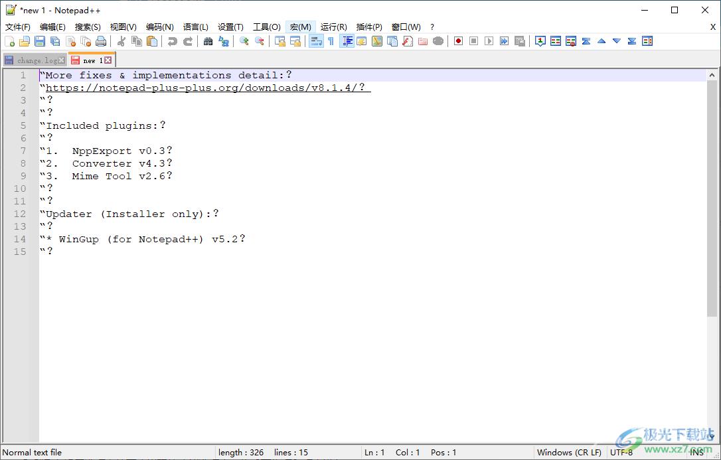Toggle indent guide toolbar button
The height and width of the screenshot is (460, 721).
pyautogui.click(x=347, y=41)
